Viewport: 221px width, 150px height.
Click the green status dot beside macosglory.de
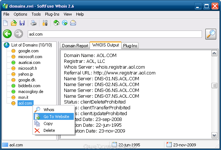(14, 92)
